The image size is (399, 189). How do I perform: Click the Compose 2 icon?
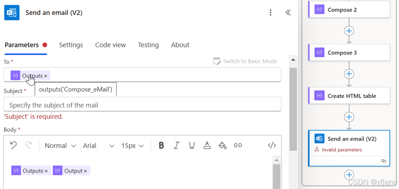pos(319,10)
